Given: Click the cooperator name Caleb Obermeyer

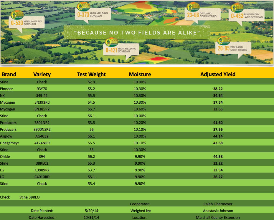Looking at the screenshot, I should [218, 204].
